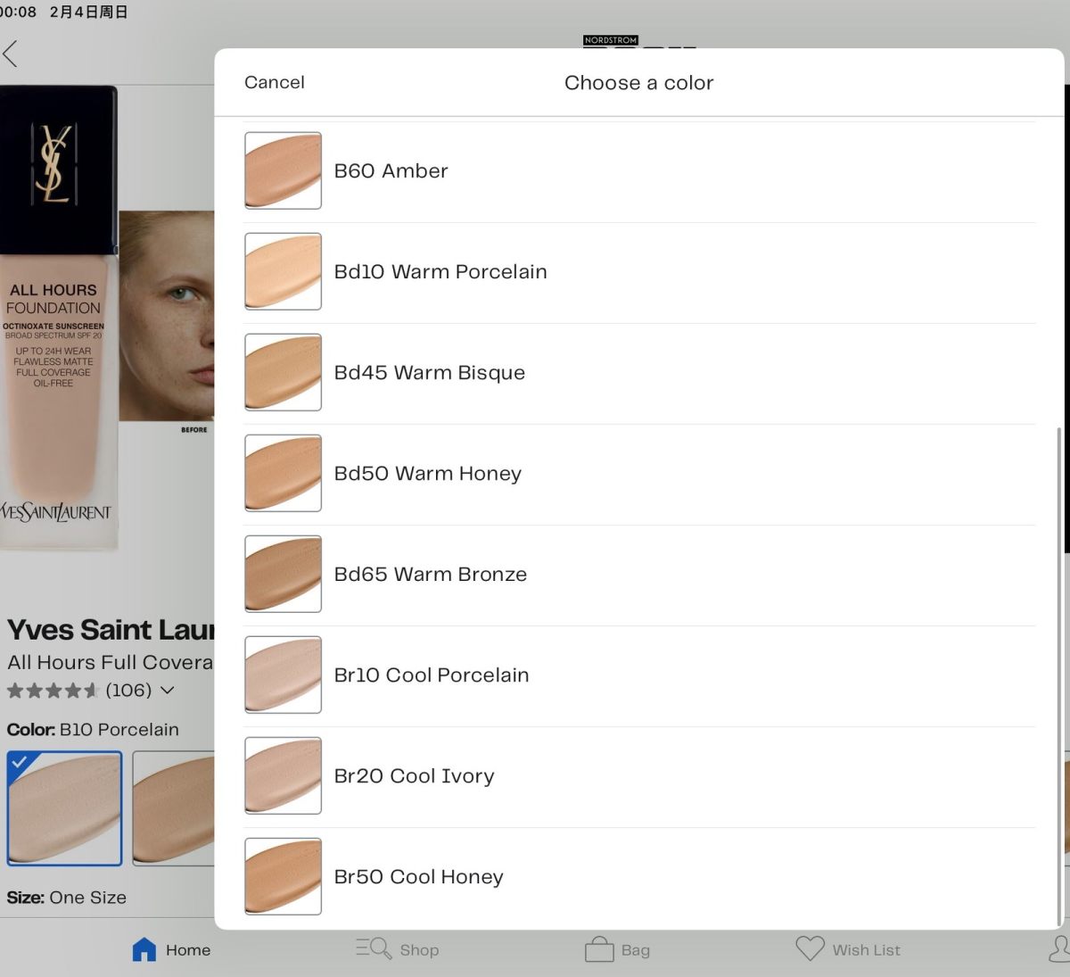
Task: Pick the Bd50 Warm Honey swatch
Action: click(283, 473)
